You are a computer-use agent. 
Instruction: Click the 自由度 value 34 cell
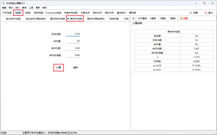pyautogui.click(x=196, y=36)
